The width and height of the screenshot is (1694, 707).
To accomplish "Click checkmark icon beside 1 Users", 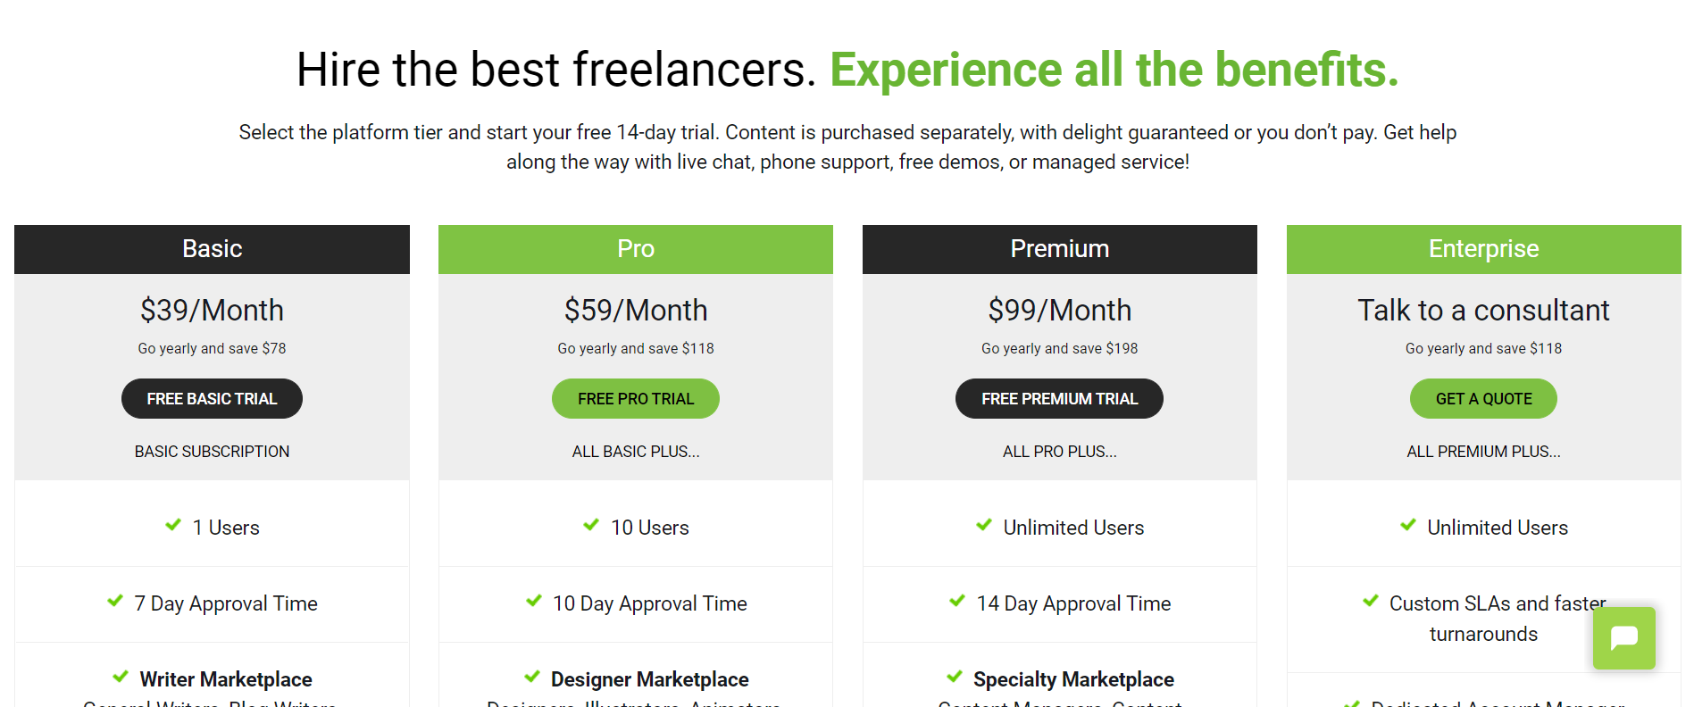I will [173, 525].
